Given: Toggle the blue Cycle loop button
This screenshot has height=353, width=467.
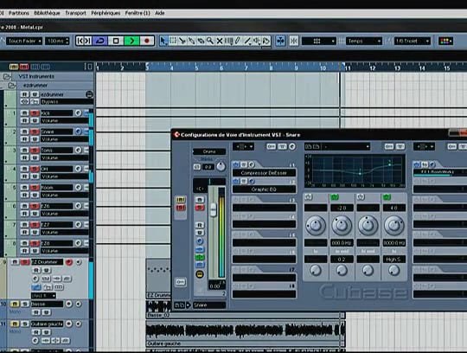Looking at the screenshot, I should [x=100, y=41].
